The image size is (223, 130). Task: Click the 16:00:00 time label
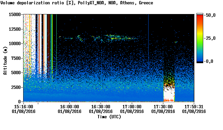click(x=69, y=107)
